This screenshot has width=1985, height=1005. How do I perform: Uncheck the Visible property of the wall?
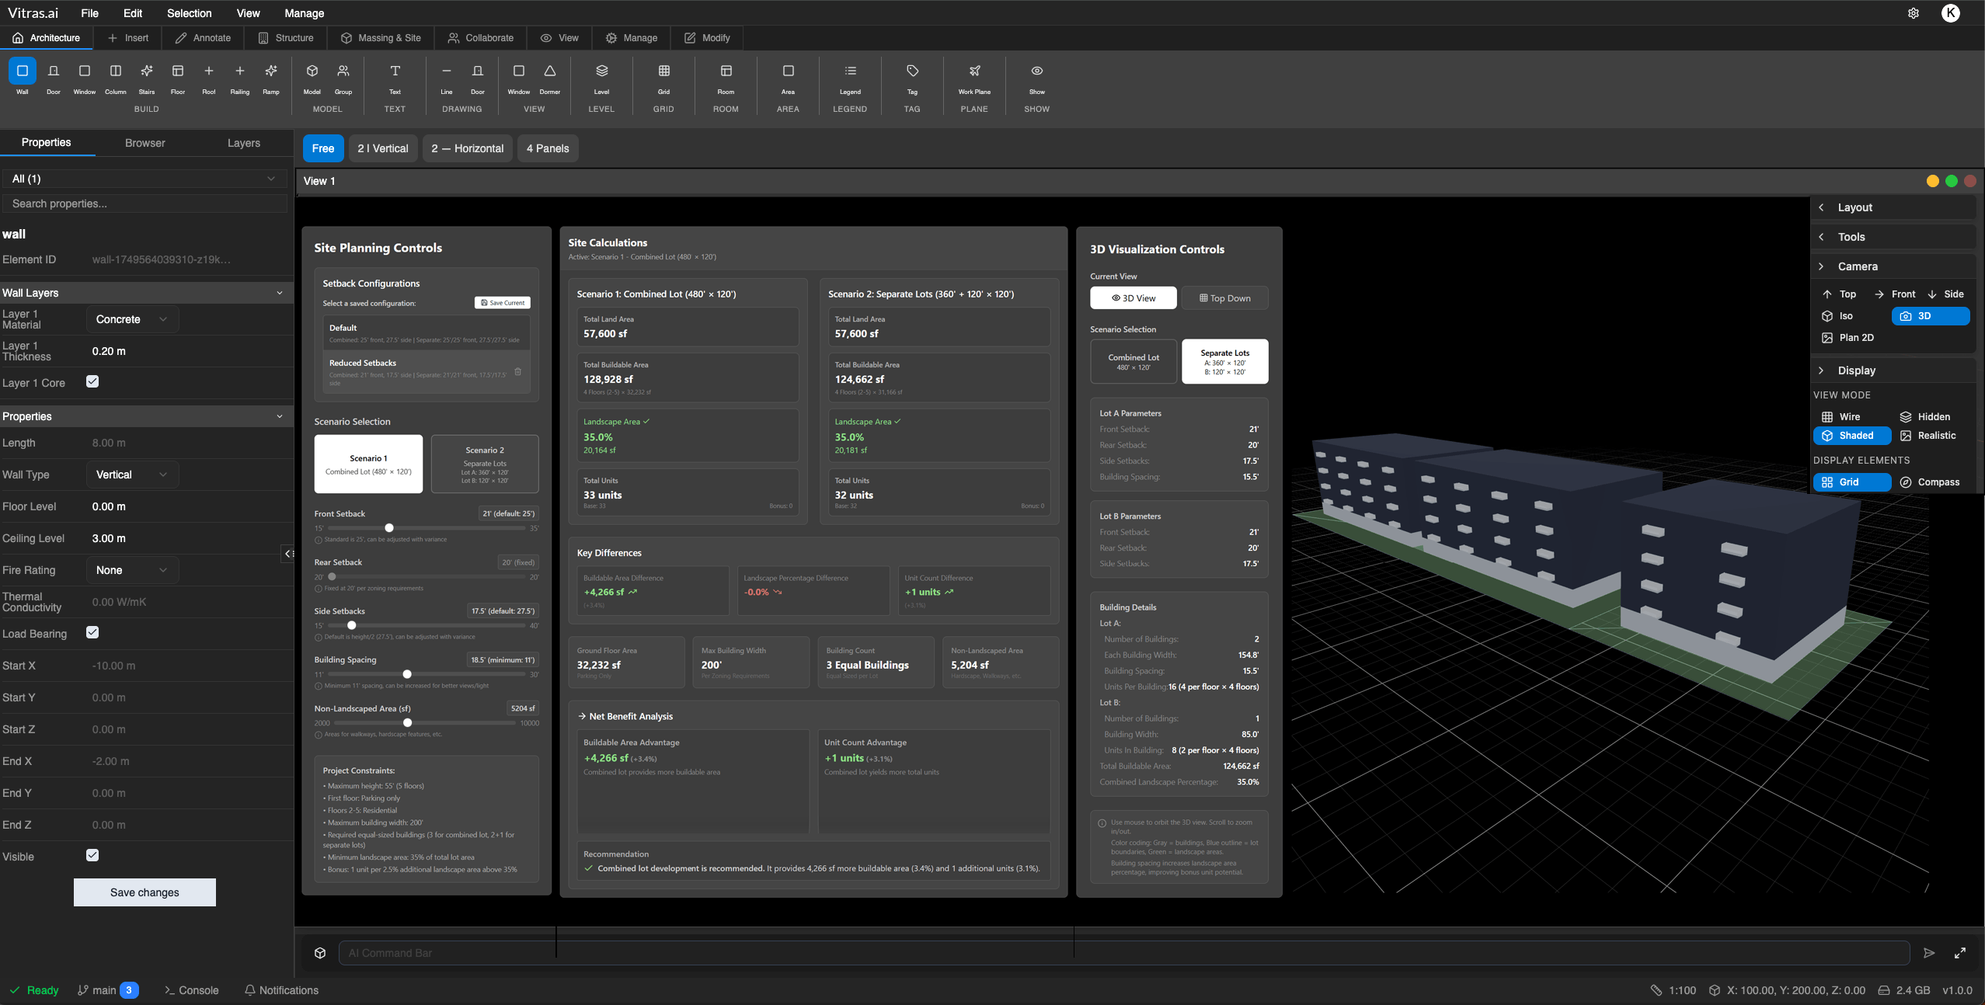tap(92, 854)
